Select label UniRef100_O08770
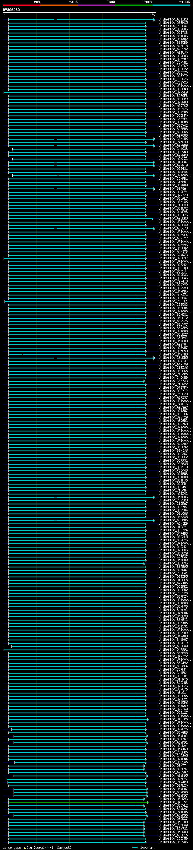 pos(173,73)
